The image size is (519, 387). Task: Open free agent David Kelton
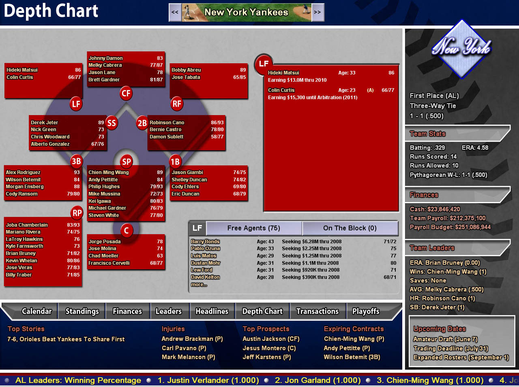pyautogui.click(x=205, y=277)
